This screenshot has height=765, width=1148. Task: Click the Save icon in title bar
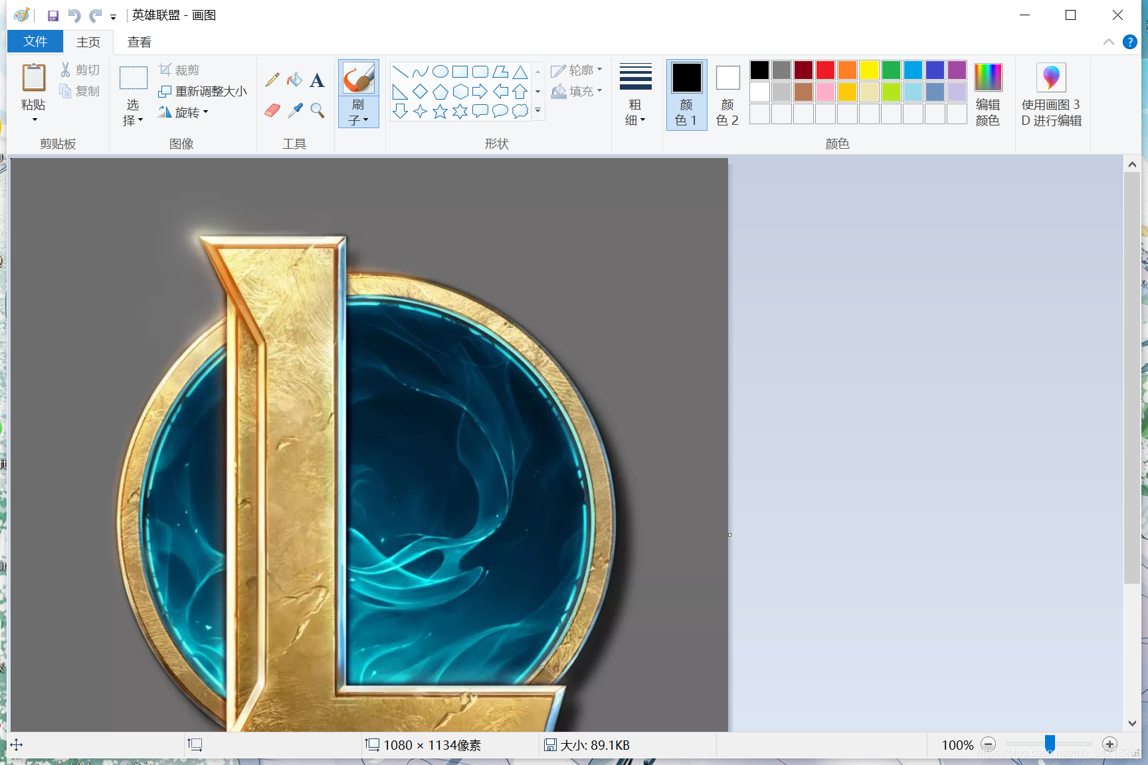pos(53,15)
